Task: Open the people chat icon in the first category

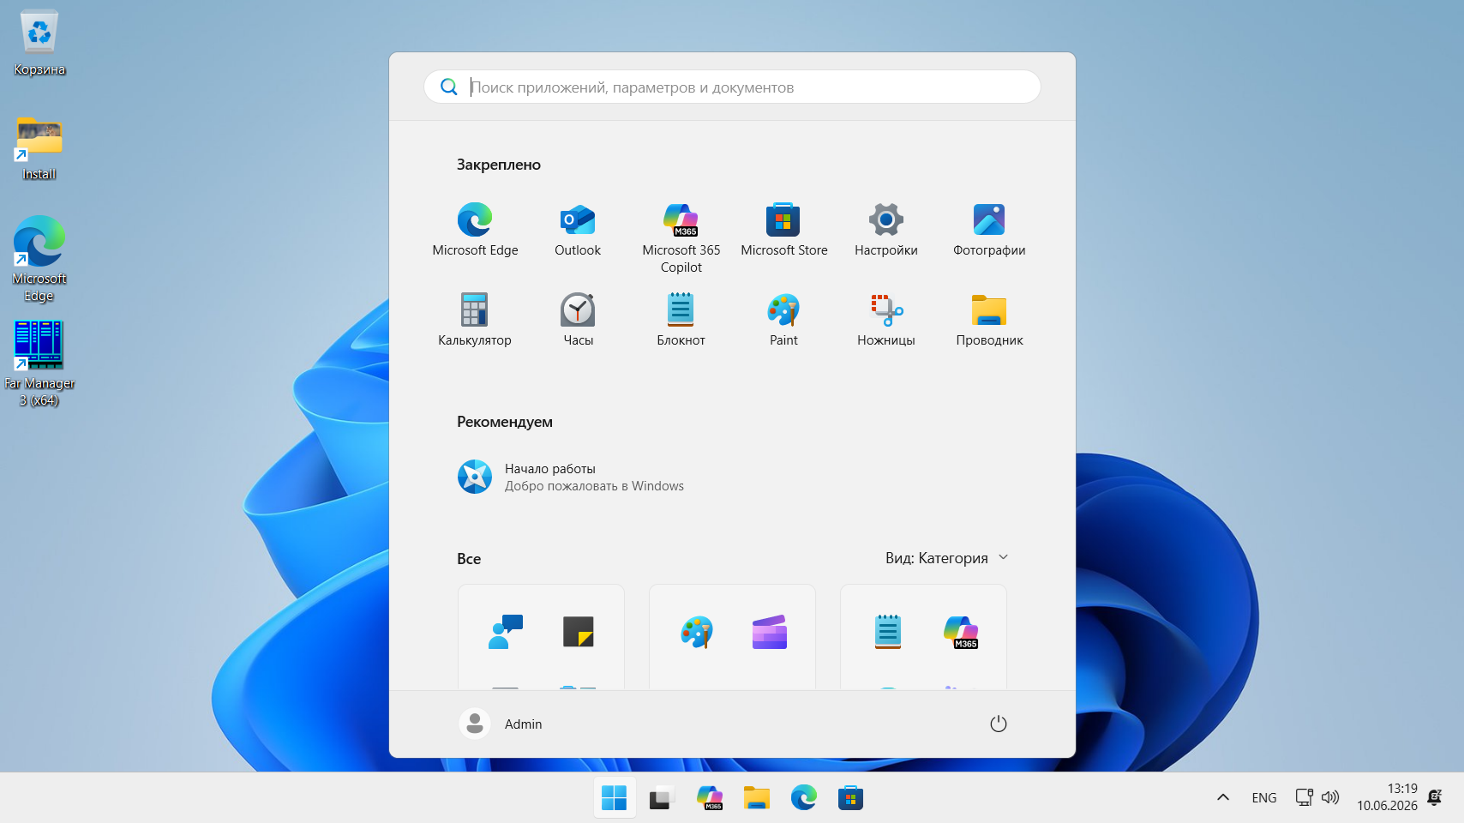Action: pyautogui.click(x=505, y=632)
